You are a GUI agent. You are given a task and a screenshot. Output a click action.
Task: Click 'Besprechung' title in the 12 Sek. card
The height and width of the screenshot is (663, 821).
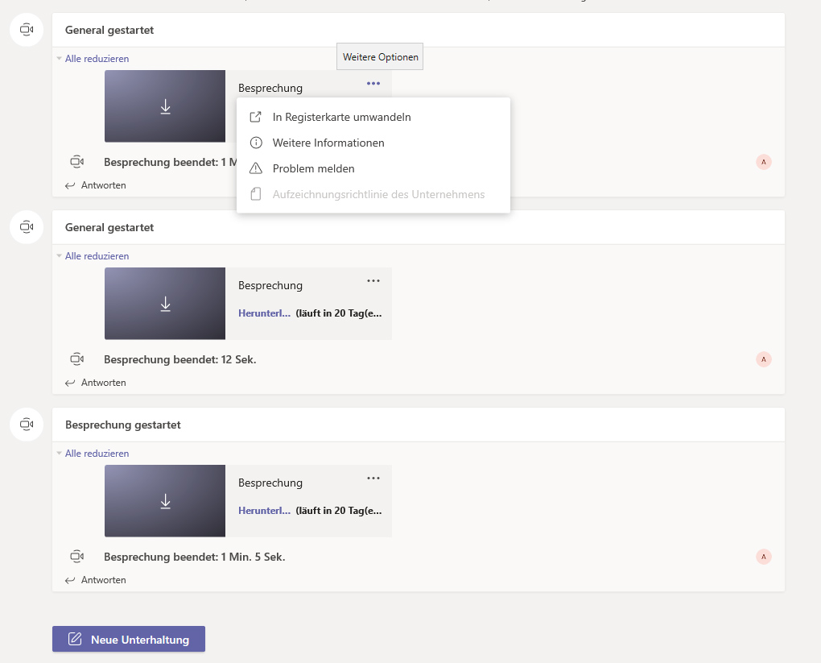(x=270, y=286)
